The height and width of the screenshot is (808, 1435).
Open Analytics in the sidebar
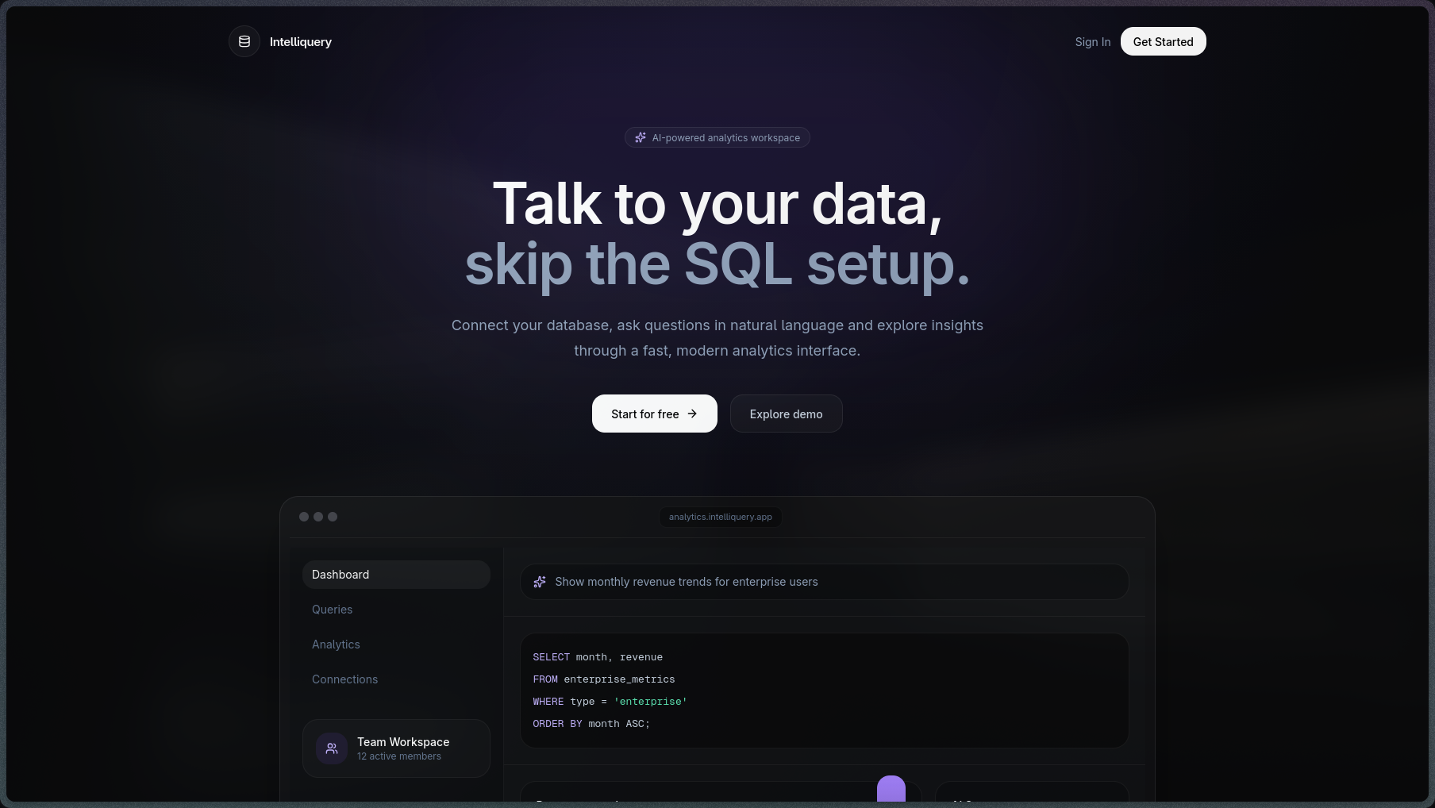[396, 644]
